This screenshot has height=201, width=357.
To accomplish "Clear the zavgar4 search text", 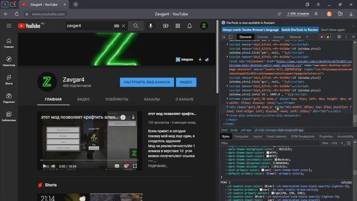I will (123, 26).
